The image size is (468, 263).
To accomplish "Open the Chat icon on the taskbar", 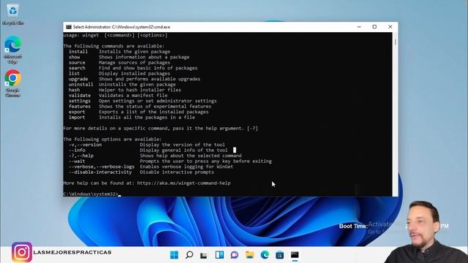I will pos(235,255).
